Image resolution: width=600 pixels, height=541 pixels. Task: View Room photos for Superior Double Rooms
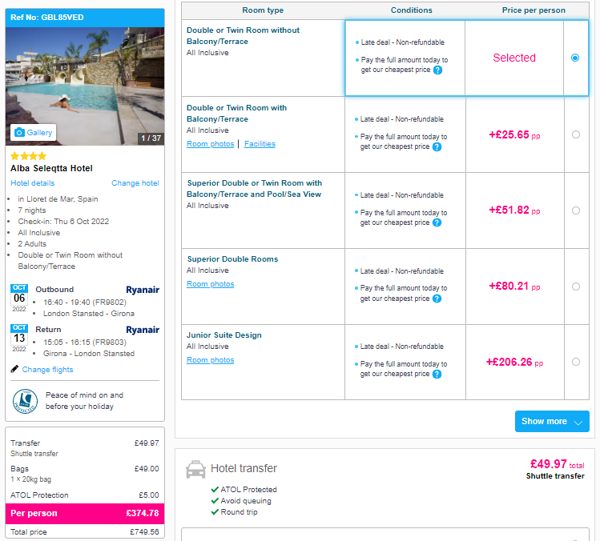(x=210, y=283)
